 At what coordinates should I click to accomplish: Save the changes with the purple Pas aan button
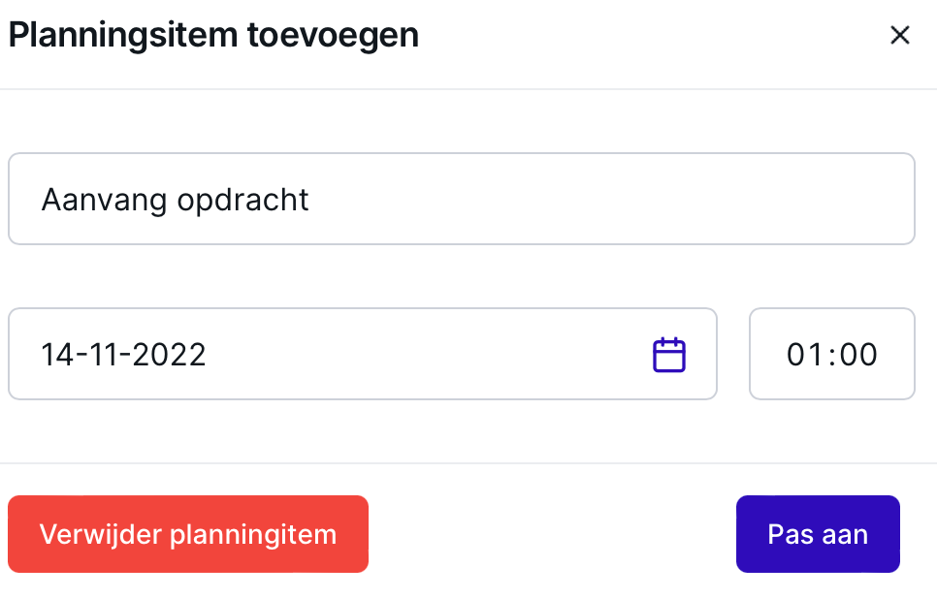[818, 534]
